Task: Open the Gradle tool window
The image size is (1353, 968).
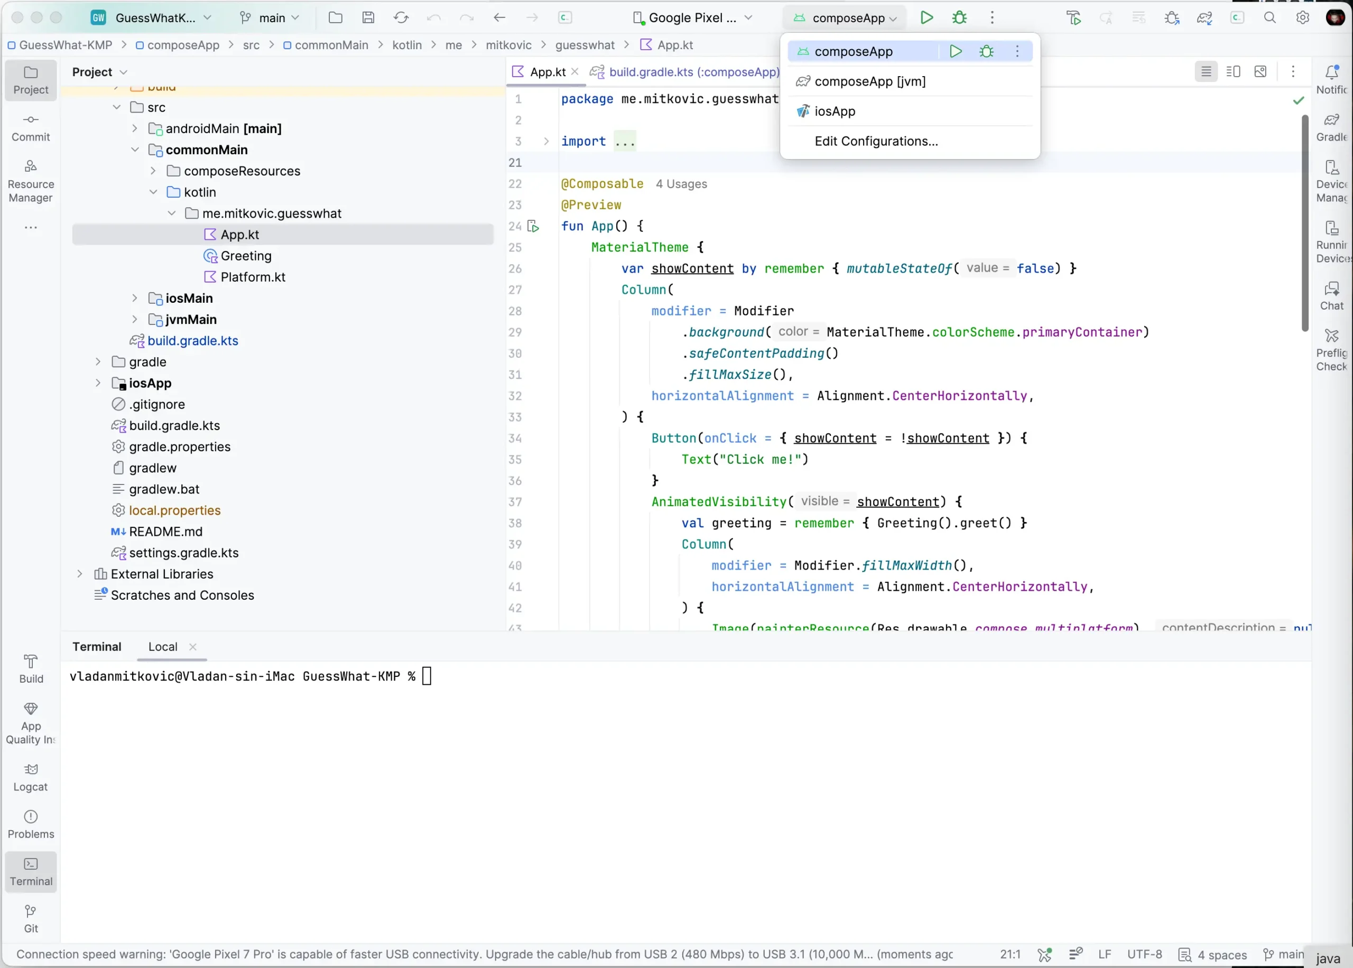Action: pyautogui.click(x=1331, y=127)
